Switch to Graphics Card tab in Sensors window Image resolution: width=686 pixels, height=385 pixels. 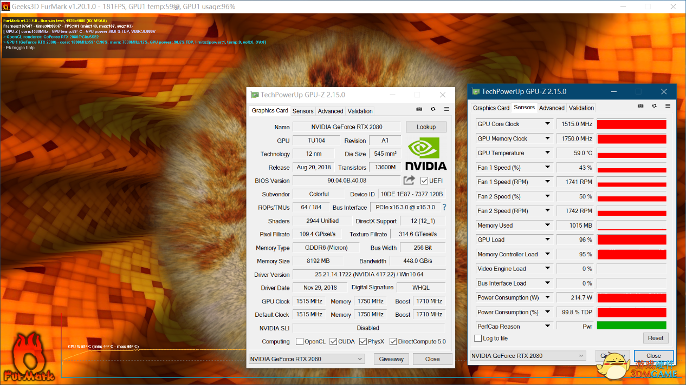click(491, 108)
